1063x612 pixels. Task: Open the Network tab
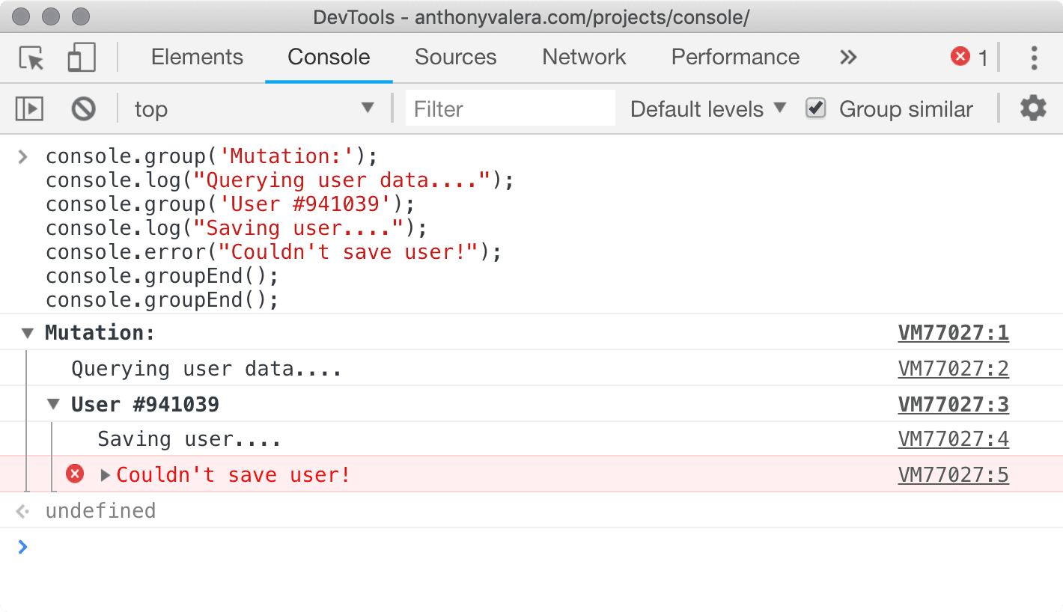click(583, 57)
